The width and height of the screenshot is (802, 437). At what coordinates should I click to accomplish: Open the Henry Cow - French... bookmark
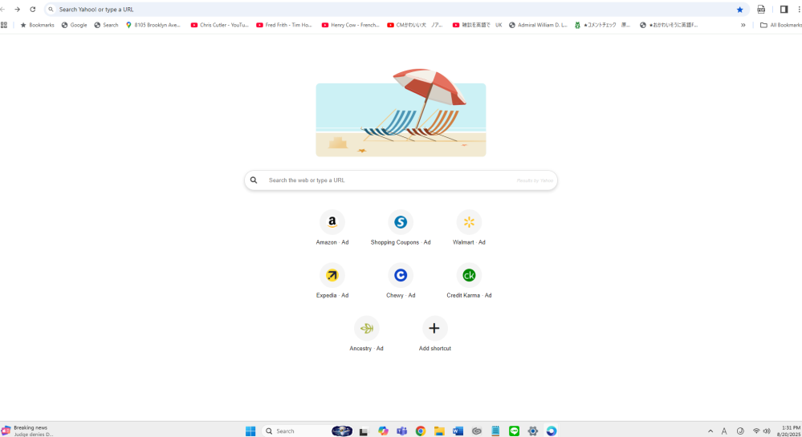[x=350, y=25]
